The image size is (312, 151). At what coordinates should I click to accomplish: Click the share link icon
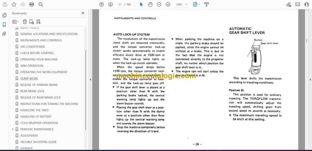[x=288, y=5]
